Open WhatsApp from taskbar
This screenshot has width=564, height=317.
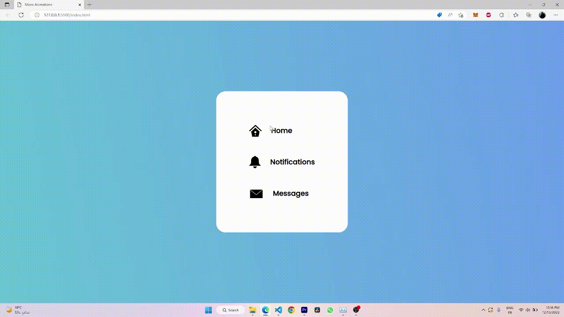click(x=330, y=310)
